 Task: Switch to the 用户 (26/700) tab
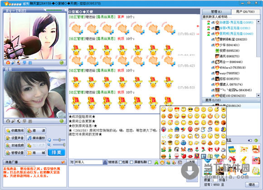point(245,12)
